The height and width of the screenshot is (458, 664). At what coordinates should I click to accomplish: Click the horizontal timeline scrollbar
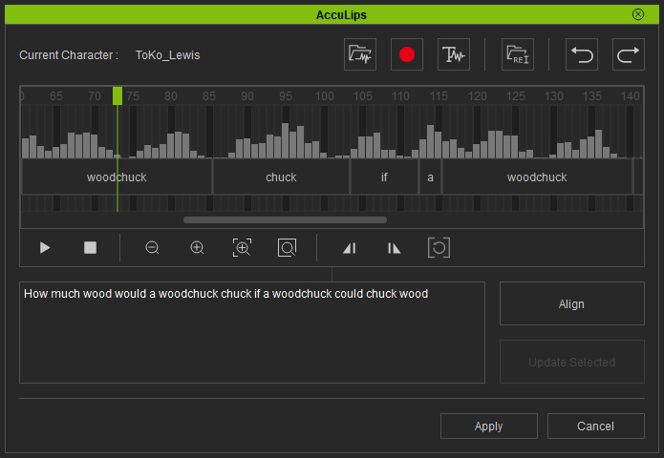tap(285, 219)
